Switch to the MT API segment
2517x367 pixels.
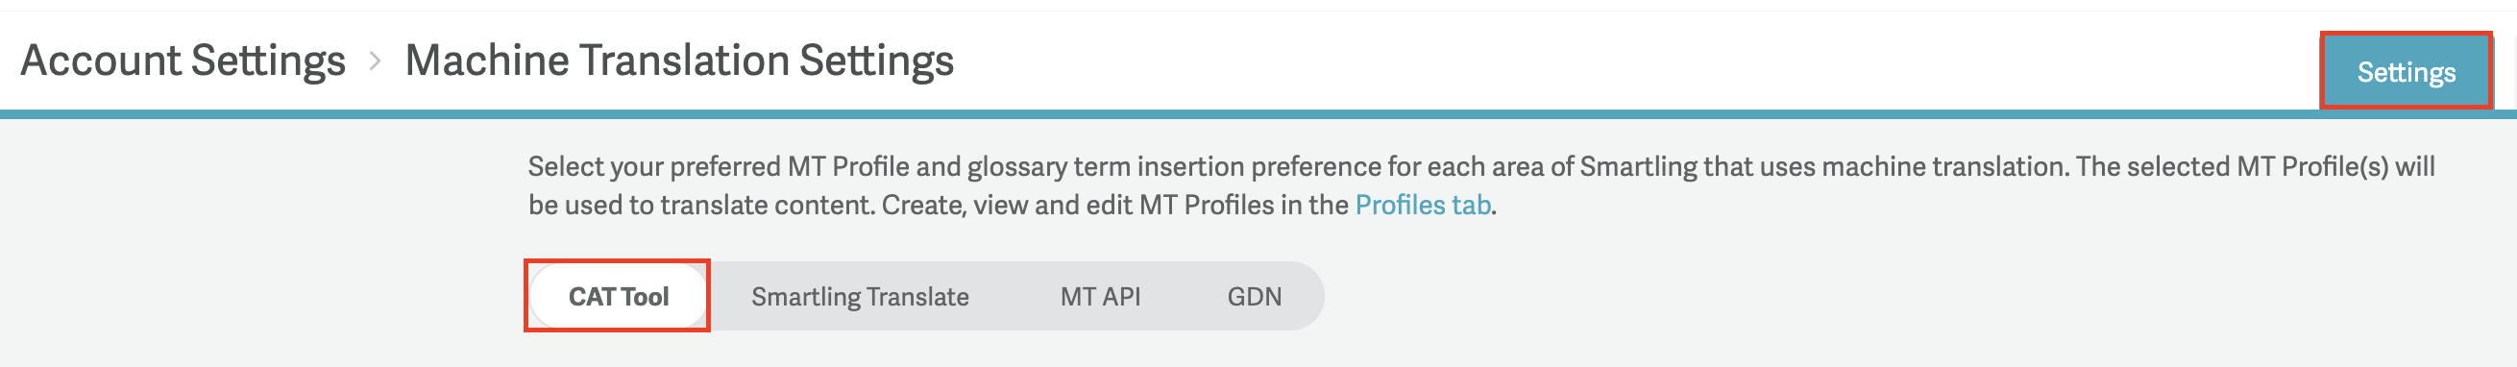[x=1100, y=297]
